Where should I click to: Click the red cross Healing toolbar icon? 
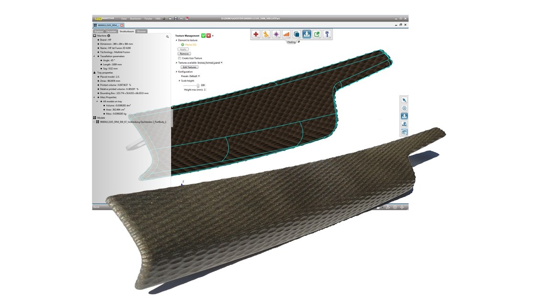(x=256, y=34)
